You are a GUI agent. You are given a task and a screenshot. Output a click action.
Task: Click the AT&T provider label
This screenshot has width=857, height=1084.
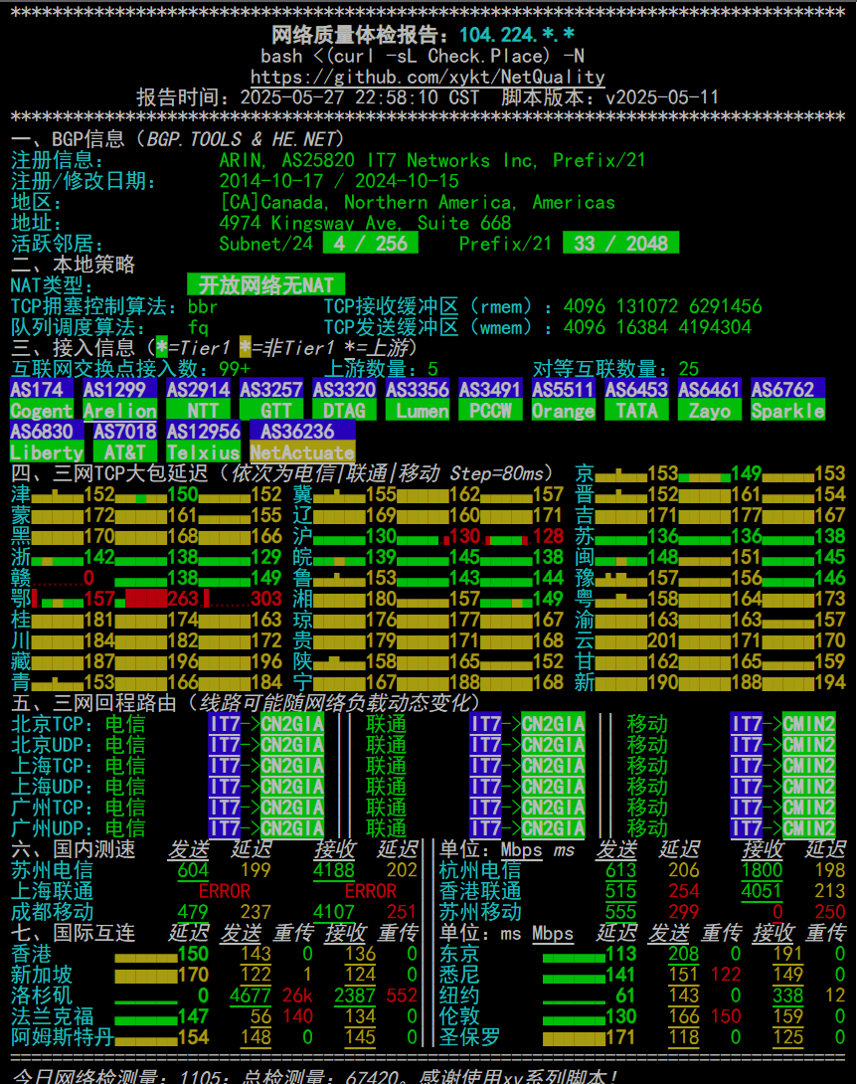coord(125,452)
